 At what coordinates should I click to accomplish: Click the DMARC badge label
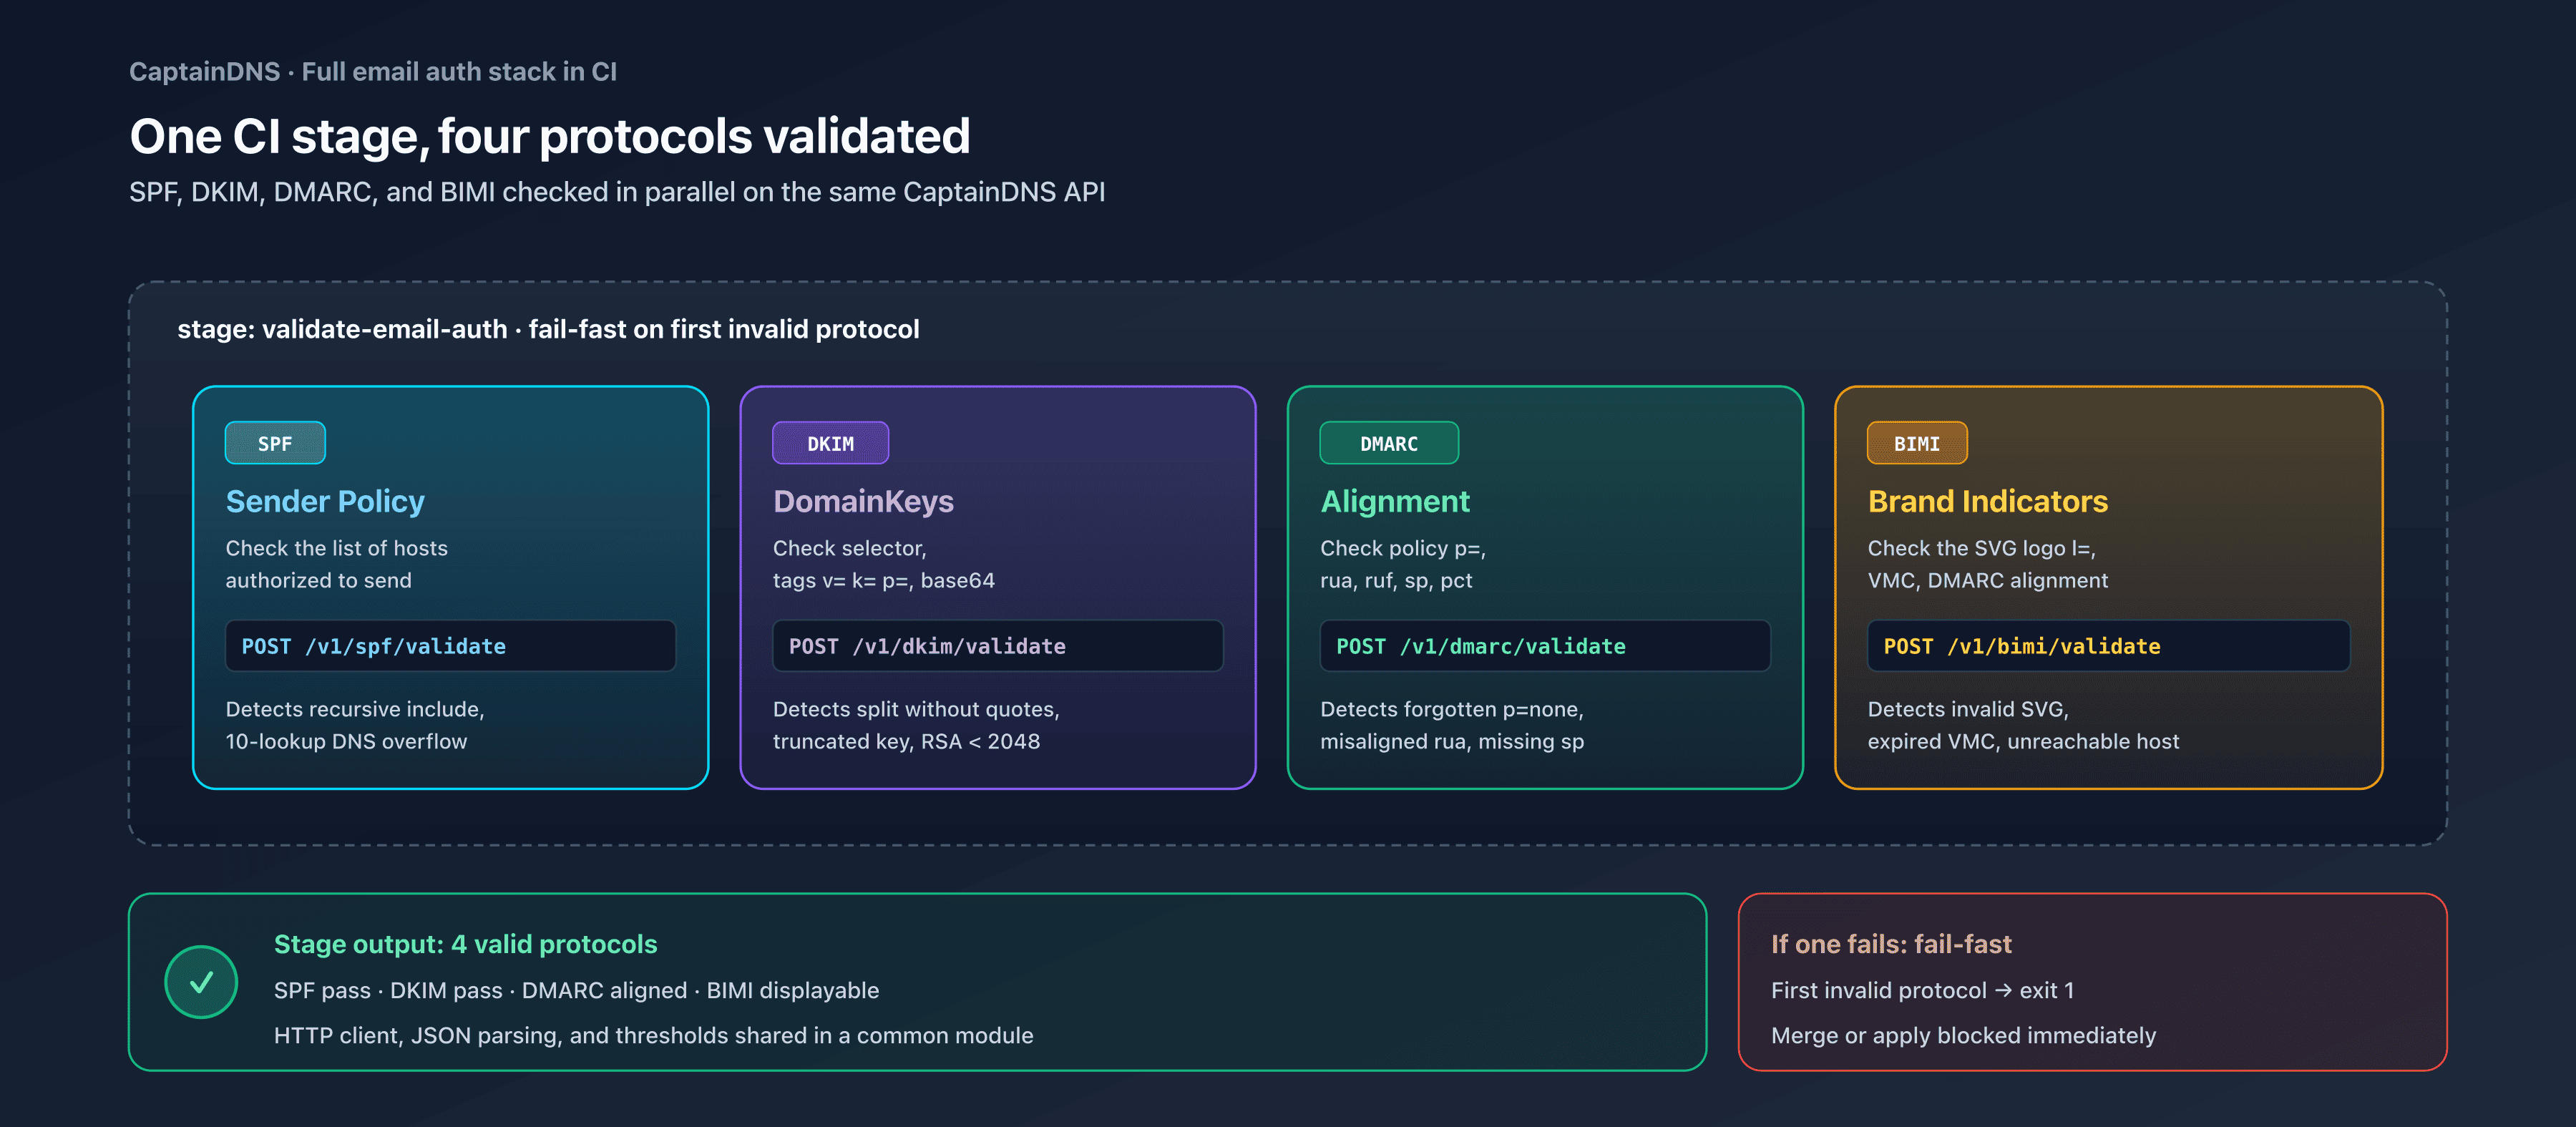(x=1389, y=443)
